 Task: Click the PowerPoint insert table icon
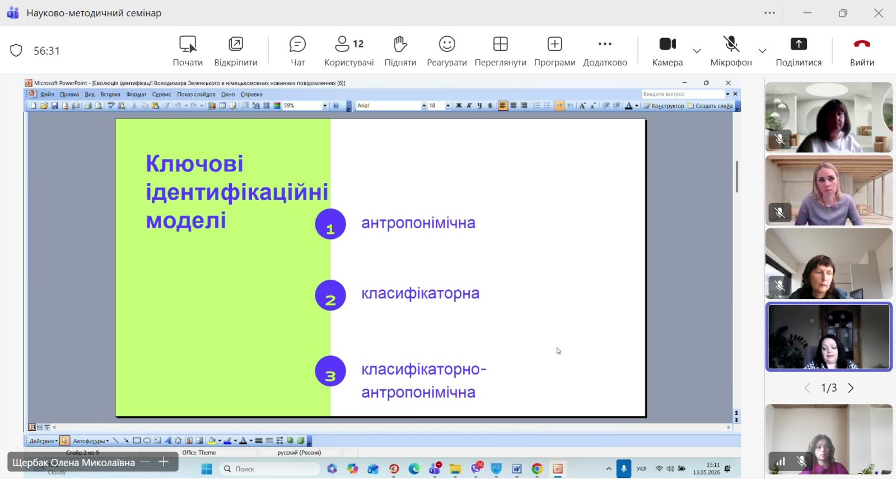(222, 106)
